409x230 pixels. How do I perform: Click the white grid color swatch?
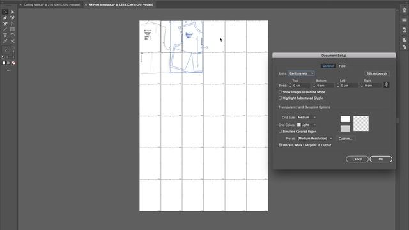(x=345, y=119)
